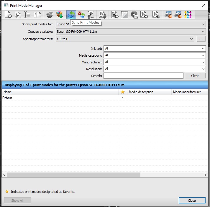Screen dimensions: 210x207
Task: Click the horizontal scrollbar under the list
Action: 74,175
